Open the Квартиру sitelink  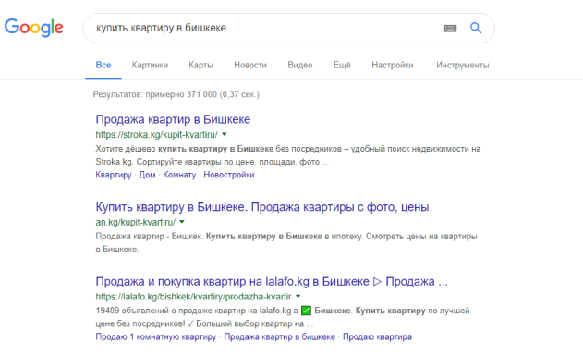[x=114, y=175]
